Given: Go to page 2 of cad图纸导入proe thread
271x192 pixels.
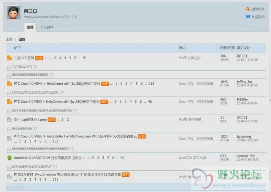Looking at the screenshot, I should 68,120.
